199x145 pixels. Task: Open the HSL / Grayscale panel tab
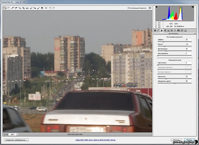[x=165, y=30]
